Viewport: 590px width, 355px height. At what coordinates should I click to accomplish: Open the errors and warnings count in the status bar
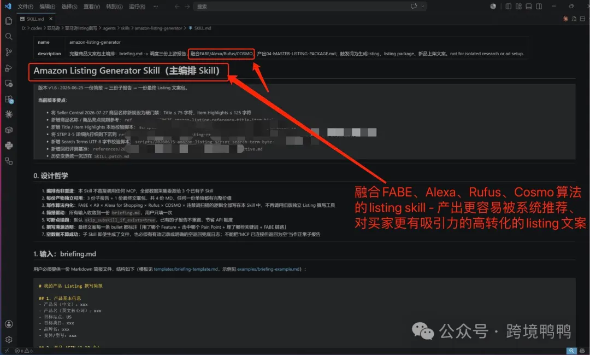click(x=23, y=351)
